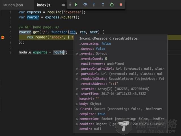Click the Restart debug icon

click(112, 4)
